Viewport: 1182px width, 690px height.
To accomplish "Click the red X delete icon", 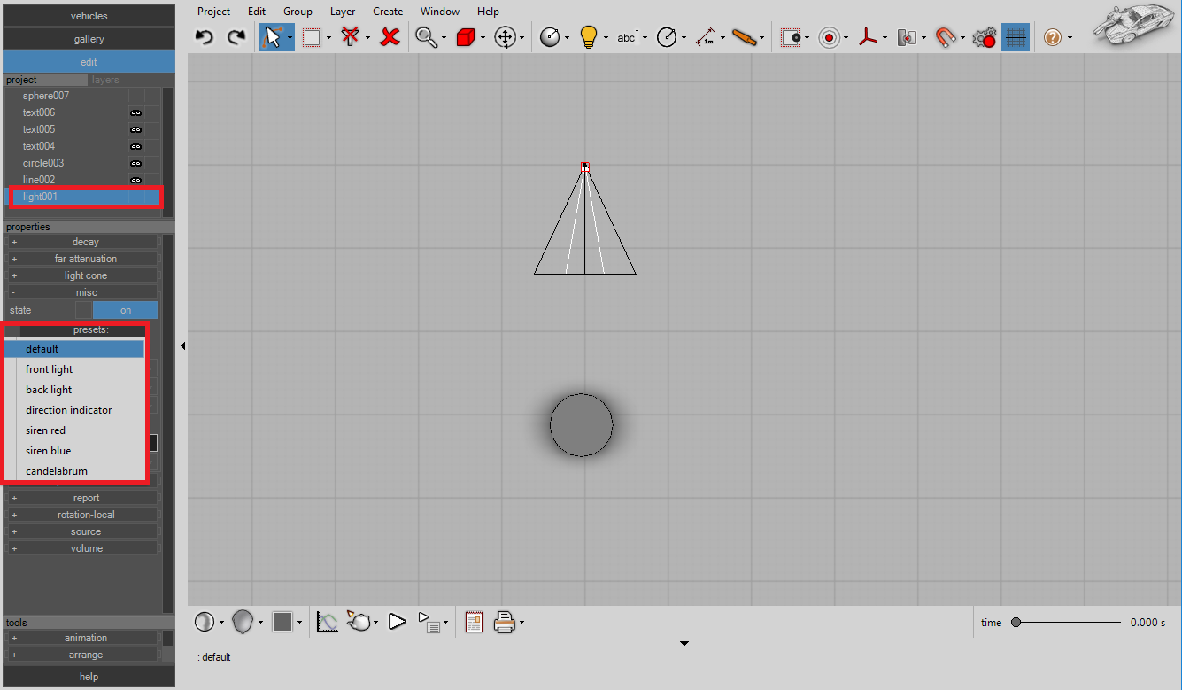I will coord(390,37).
